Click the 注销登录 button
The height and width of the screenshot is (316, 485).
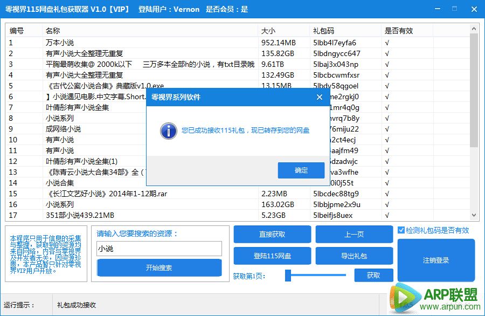(436, 260)
